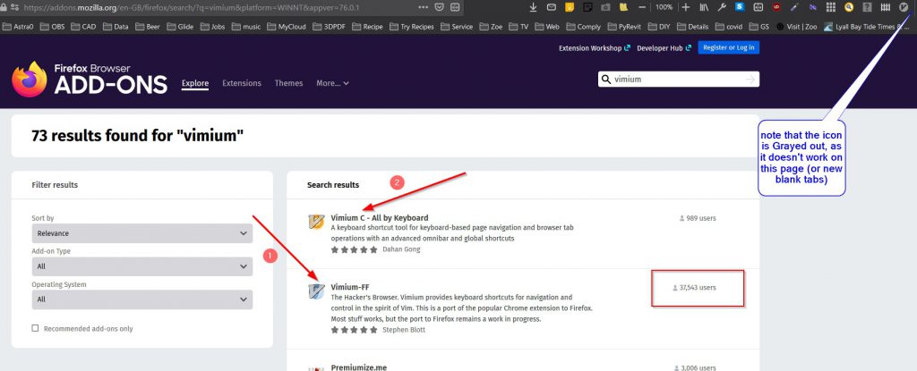Click the Vimium C extension icon
Image resolution: width=917 pixels, height=371 pixels.
[315, 222]
